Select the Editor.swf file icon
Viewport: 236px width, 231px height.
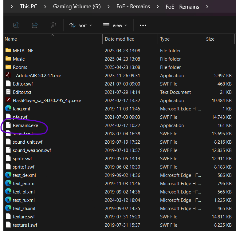click(x=8, y=83)
